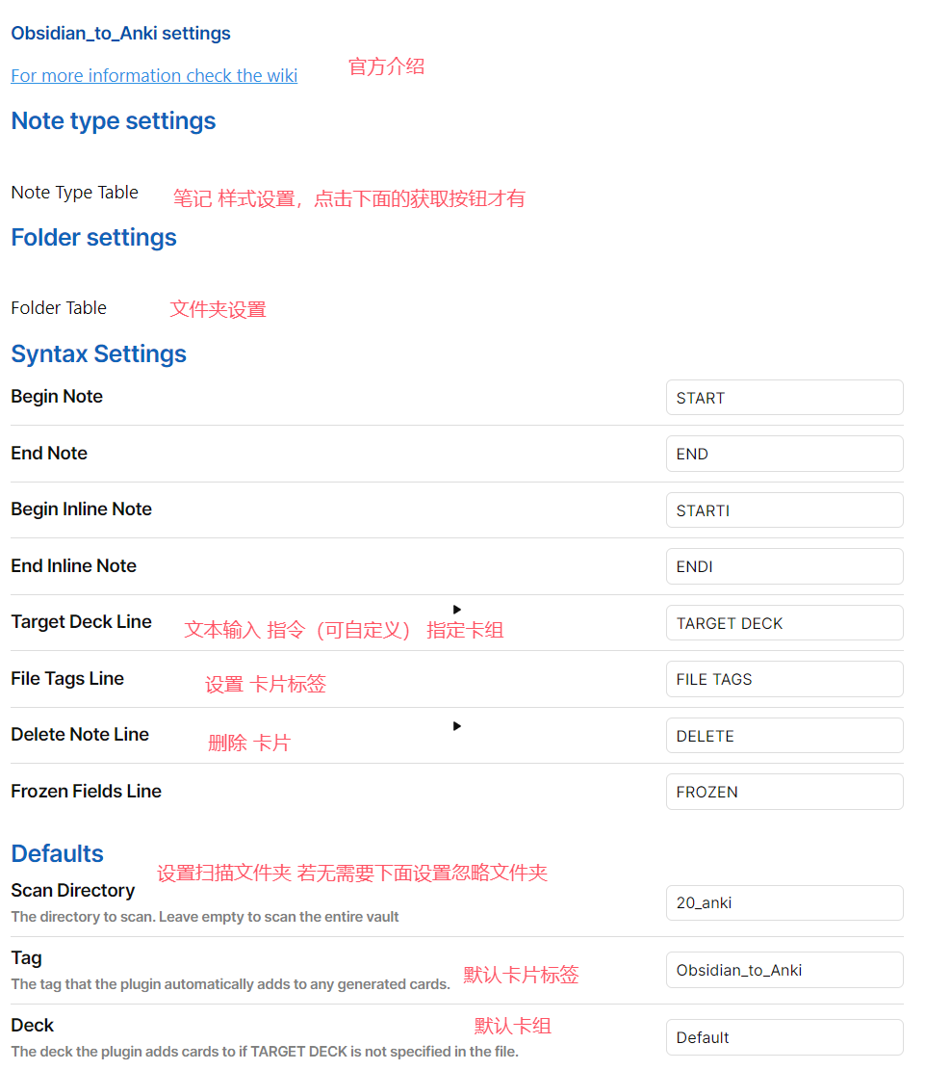This screenshot has height=1070, width=925.
Task: Click the Begin Inline Note label
Action: click(x=81, y=509)
